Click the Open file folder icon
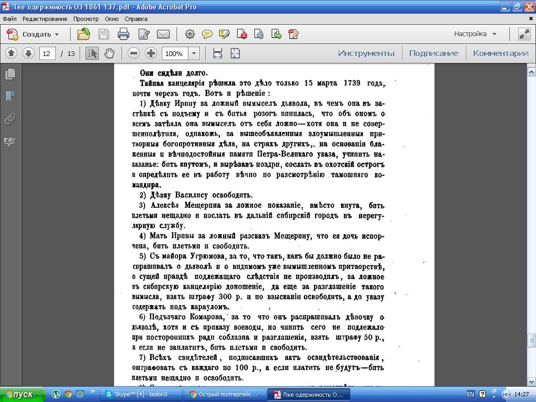 [x=83, y=34]
